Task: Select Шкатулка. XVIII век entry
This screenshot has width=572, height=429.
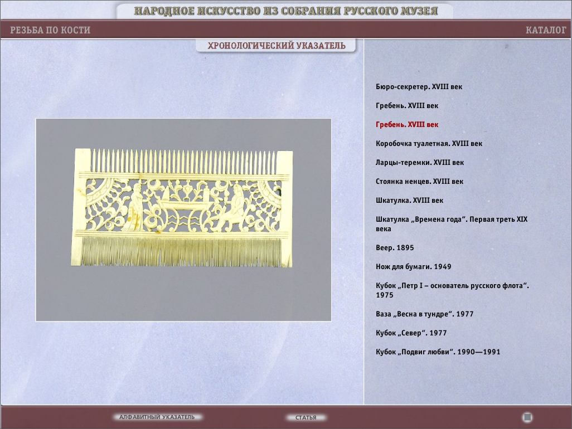Action: pos(409,201)
